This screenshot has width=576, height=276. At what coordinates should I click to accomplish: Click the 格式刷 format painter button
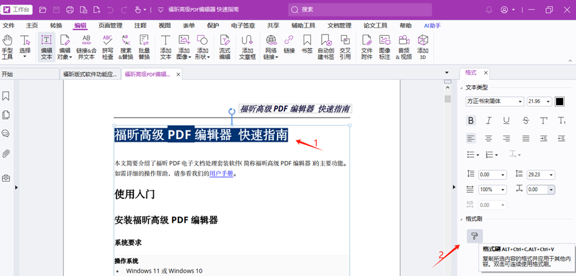click(x=474, y=235)
